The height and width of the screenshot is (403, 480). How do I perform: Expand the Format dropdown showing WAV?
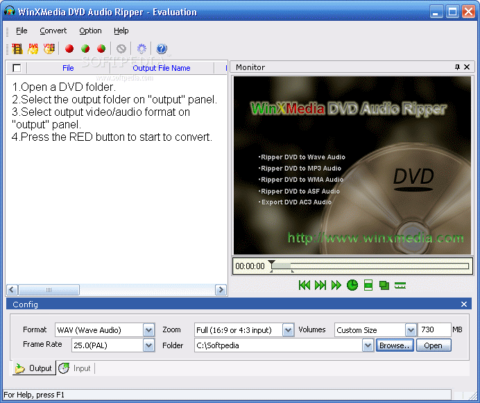click(148, 330)
